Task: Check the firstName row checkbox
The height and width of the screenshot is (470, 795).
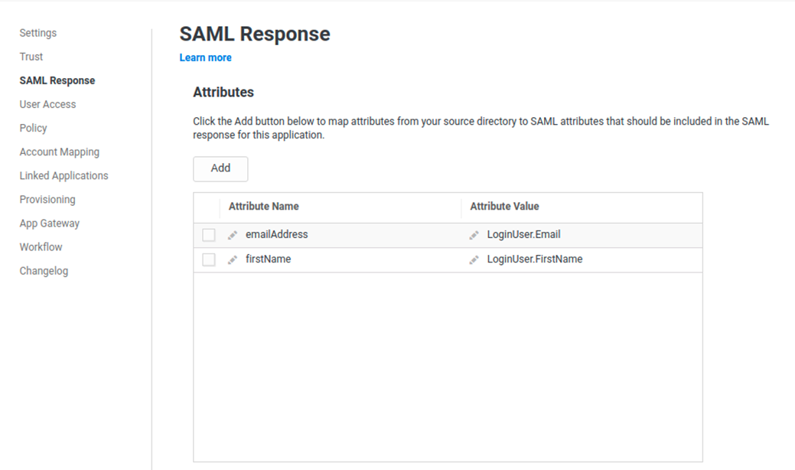Action: [208, 259]
